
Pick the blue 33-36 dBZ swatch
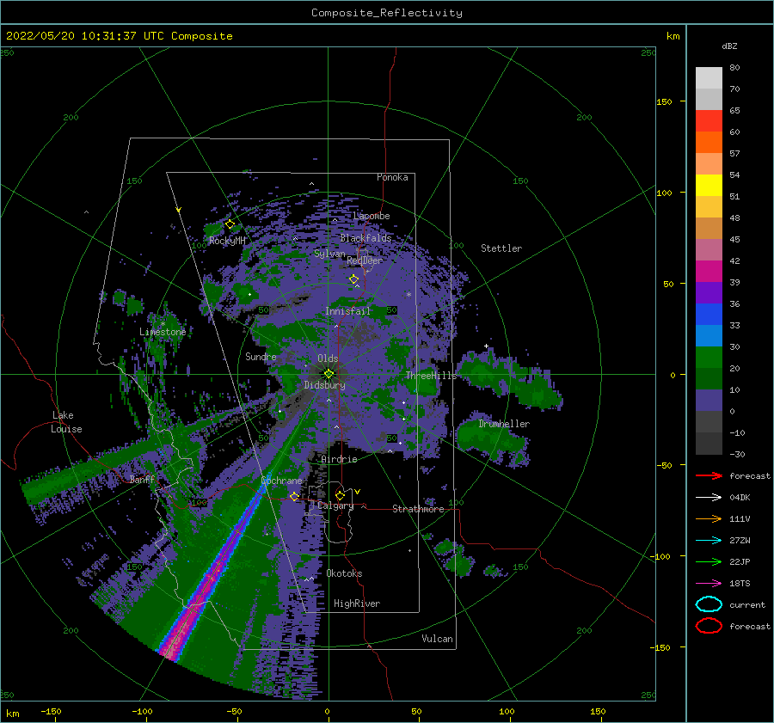pyautogui.click(x=709, y=314)
